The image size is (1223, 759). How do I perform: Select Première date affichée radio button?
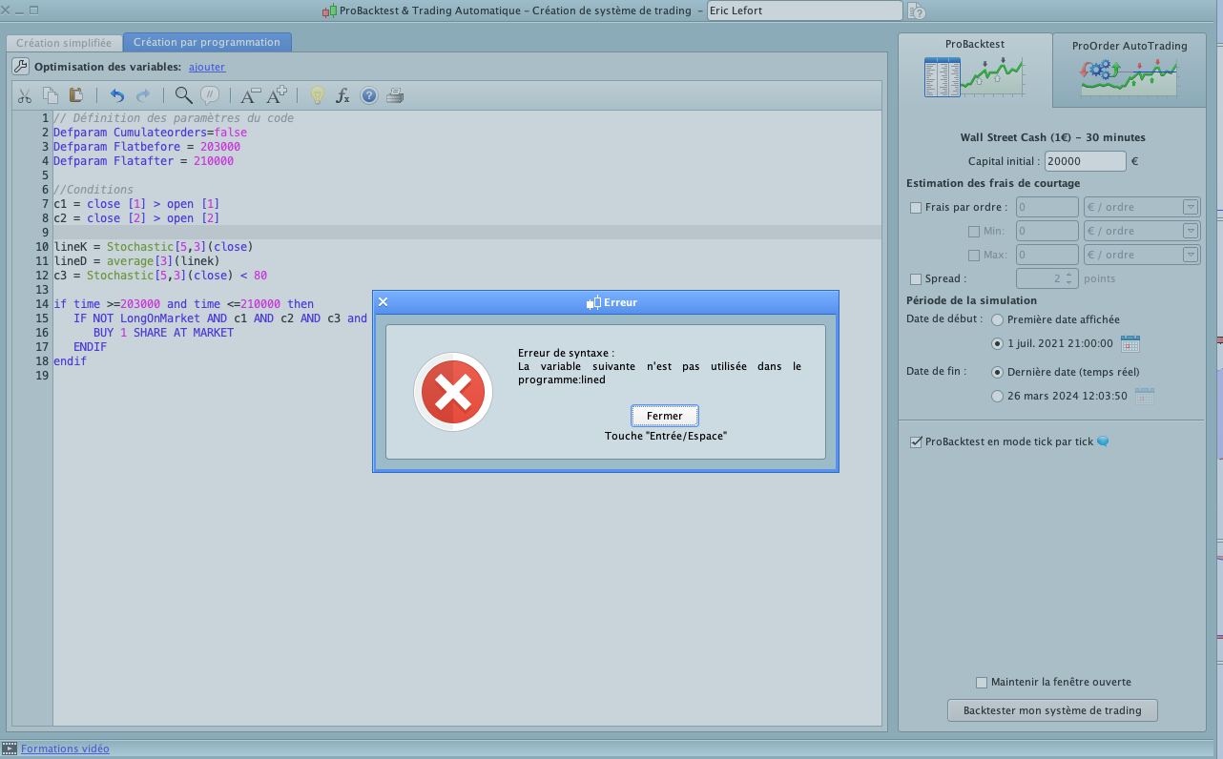[998, 319]
